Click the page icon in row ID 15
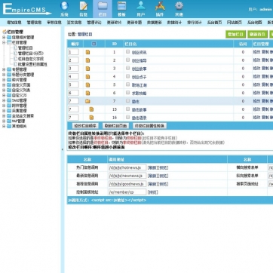This screenshot has height=273, width=273. [91, 109]
